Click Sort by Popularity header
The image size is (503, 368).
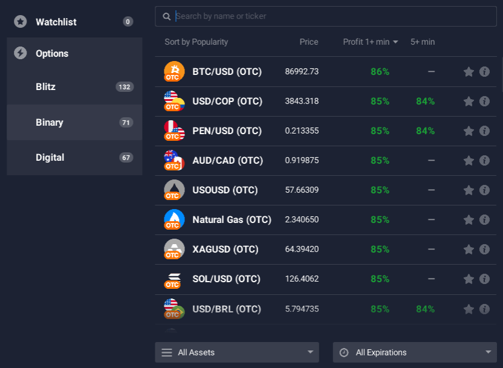coord(196,42)
